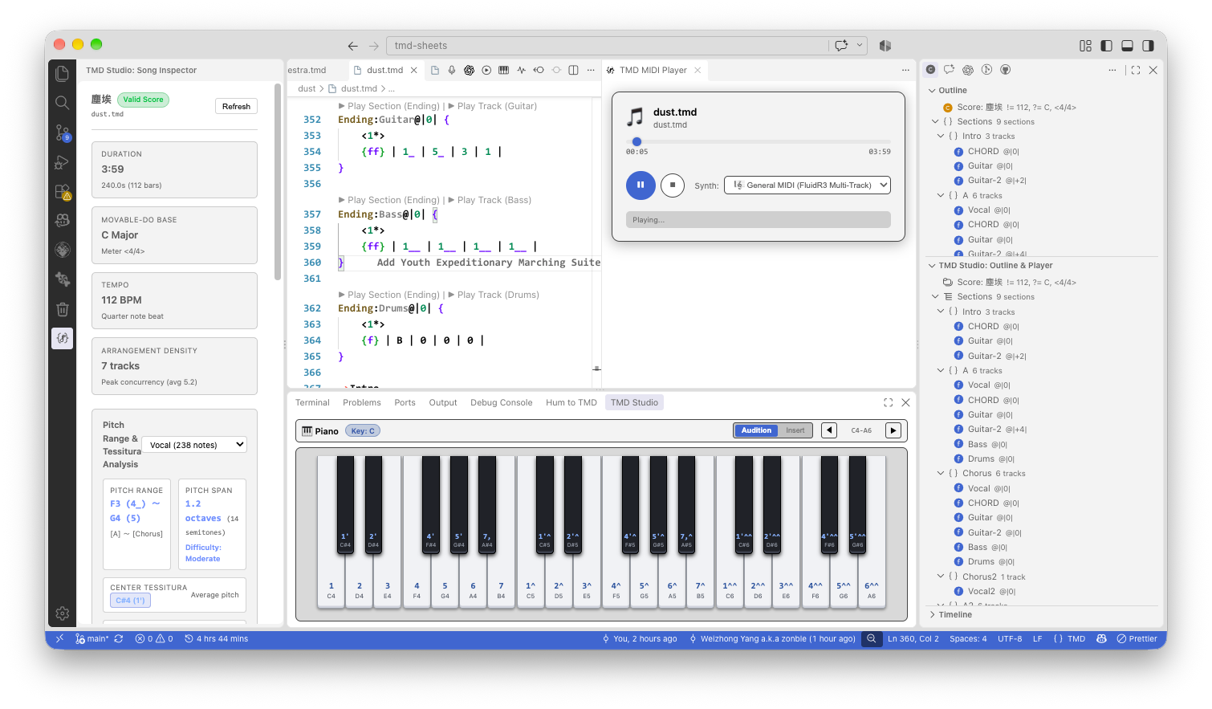Switch to the Terminal panel tab
This screenshot has height=709, width=1212.
312,402
